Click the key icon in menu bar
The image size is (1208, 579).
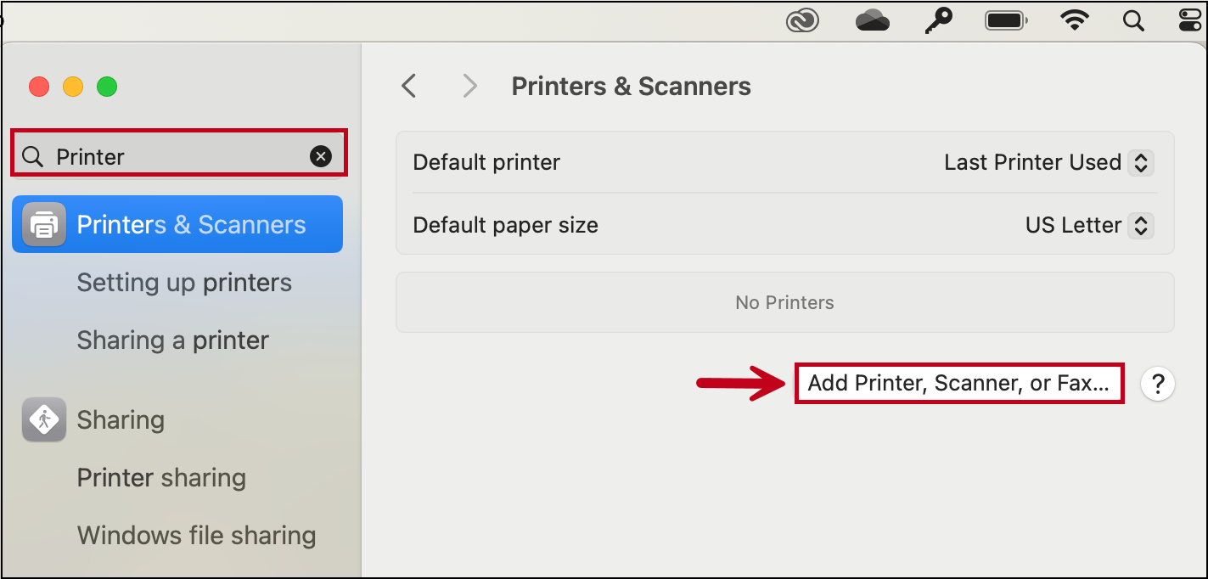939,20
